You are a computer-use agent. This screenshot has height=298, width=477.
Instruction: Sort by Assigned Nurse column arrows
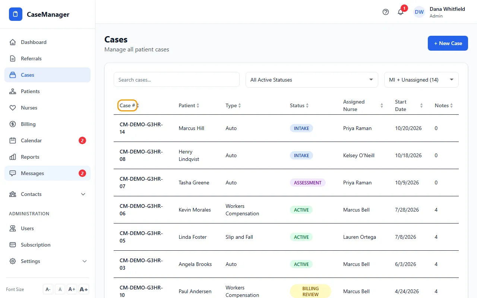click(382, 105)
